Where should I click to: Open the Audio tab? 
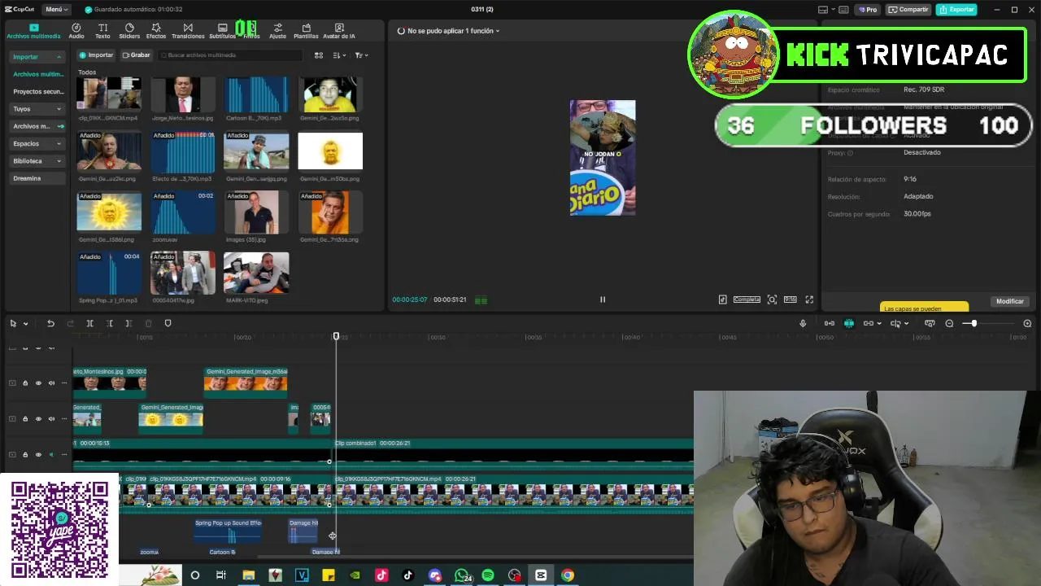pyautogui.click(x=76, y=31)
